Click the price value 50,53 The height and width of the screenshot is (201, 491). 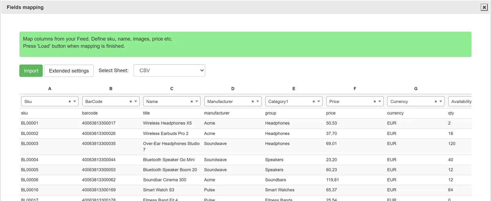tap(331, 123)
